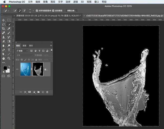Toggle lock position icon

pyautogui.click(x=29, y=60)
